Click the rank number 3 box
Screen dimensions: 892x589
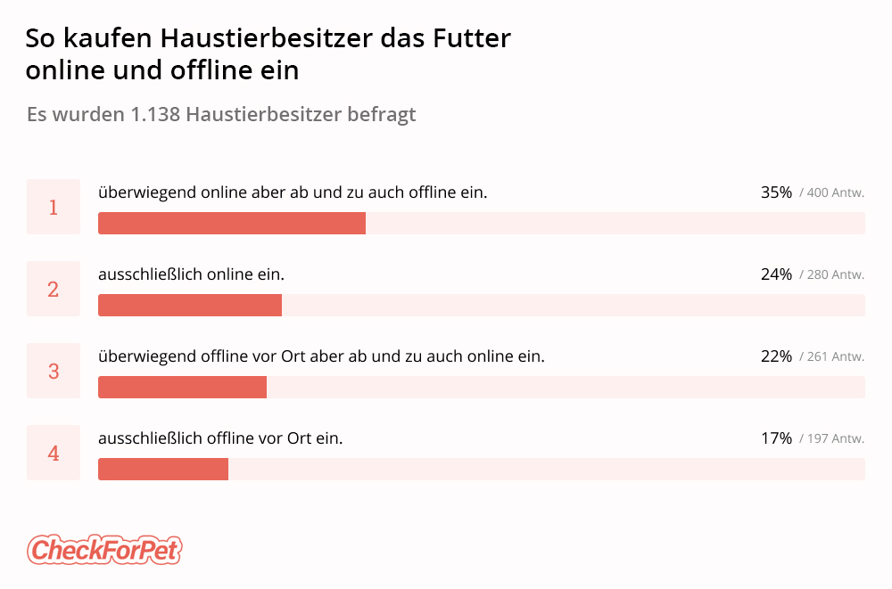[x=54, y=371]
